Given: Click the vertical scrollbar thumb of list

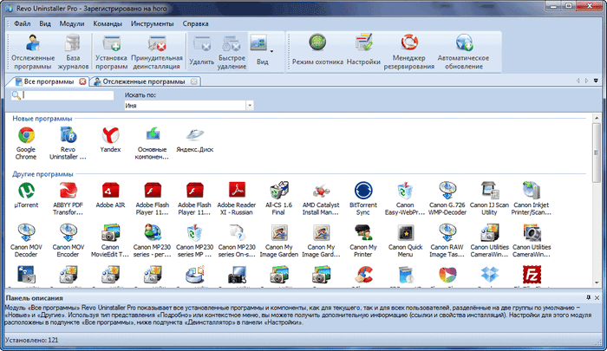Looking at the screenshot, I should point(597,153).
